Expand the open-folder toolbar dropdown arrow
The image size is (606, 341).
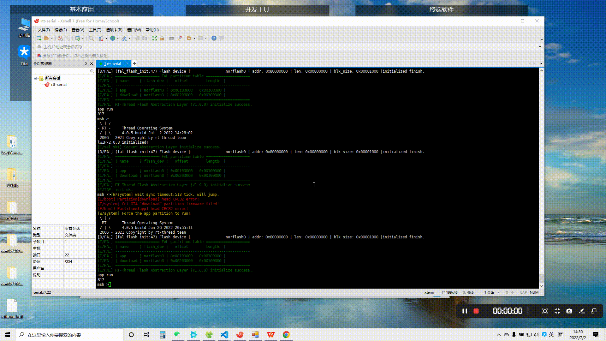pyautogui.click(x=52, y=39)
